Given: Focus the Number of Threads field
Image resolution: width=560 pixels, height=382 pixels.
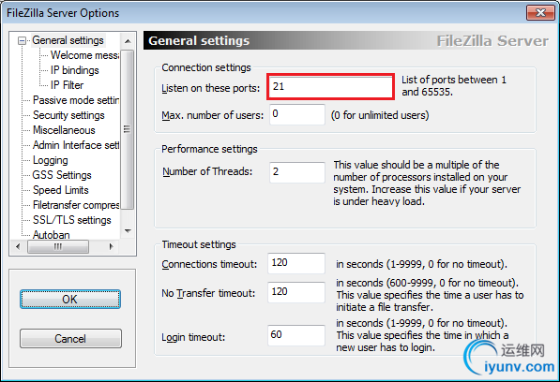Looking at the screenshot, I should (297, 172).
